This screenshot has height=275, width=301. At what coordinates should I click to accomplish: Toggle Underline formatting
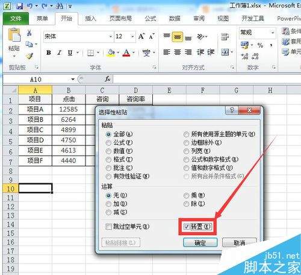[70, 52]
